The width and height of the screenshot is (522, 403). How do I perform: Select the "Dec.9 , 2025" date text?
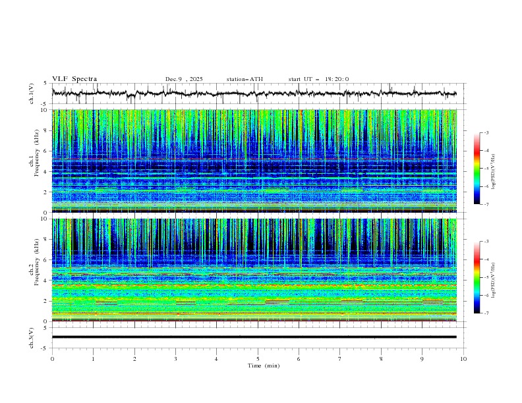[184, 79]
